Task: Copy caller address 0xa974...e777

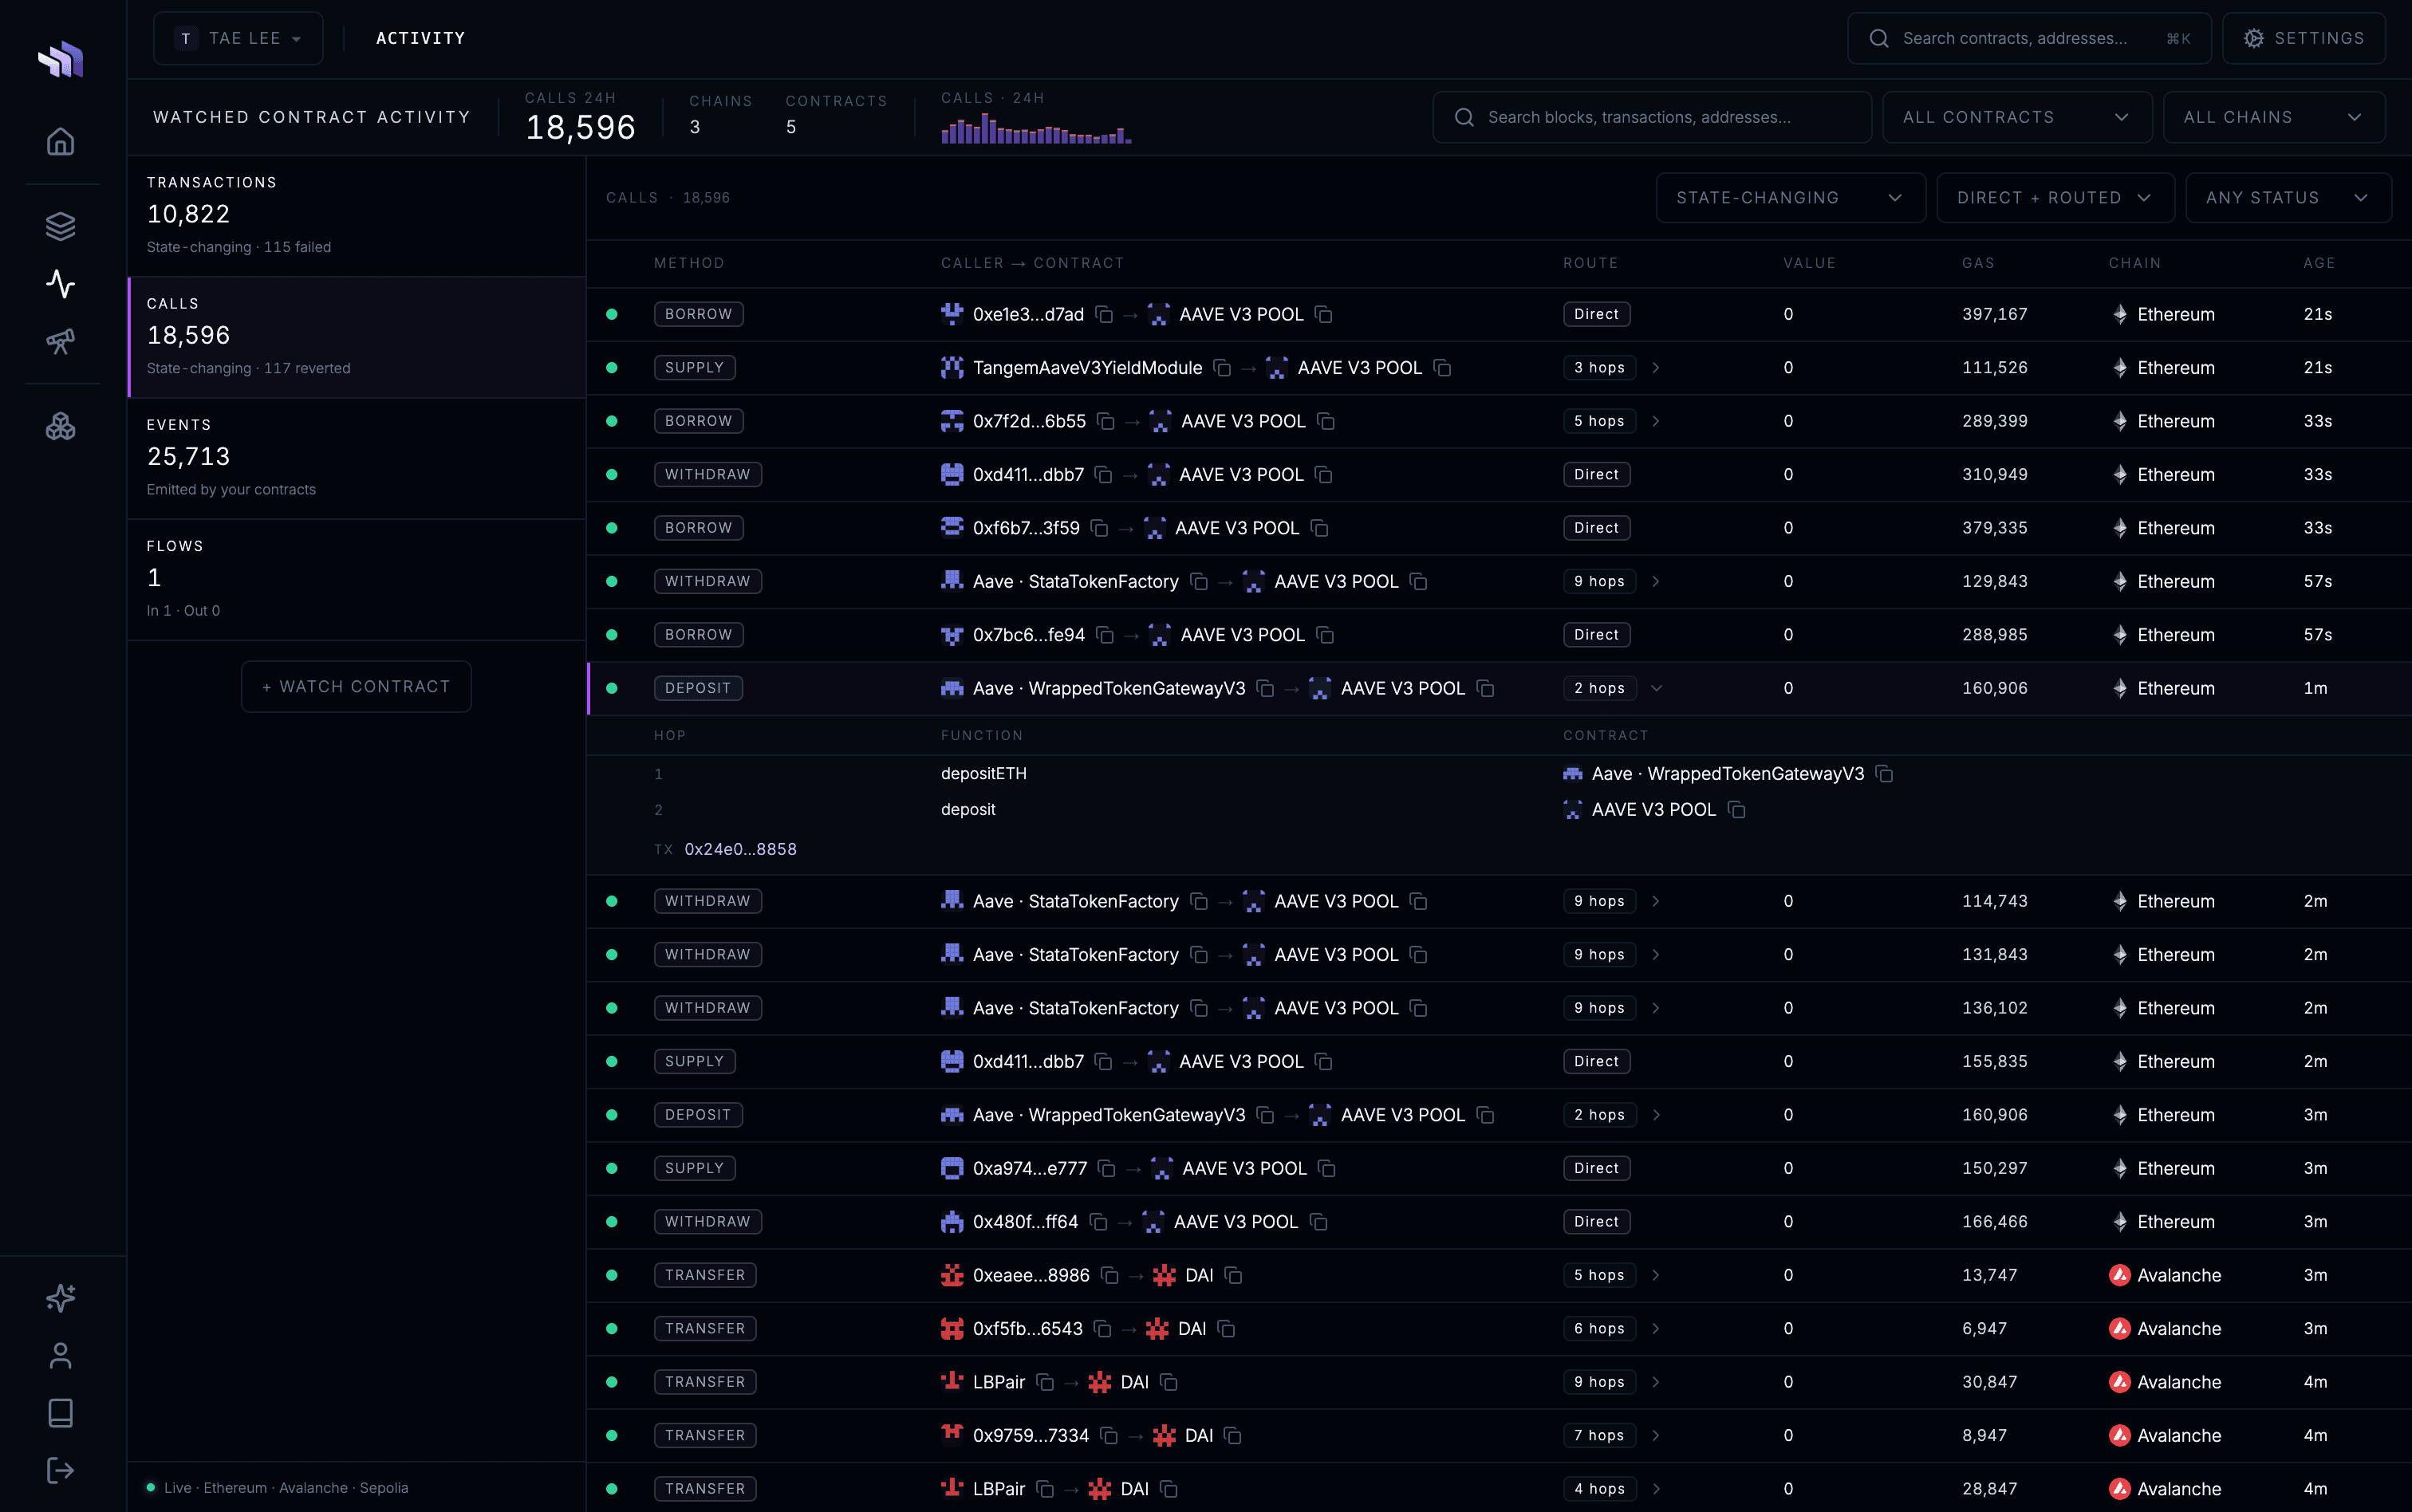Action: coord(1107,1168)
